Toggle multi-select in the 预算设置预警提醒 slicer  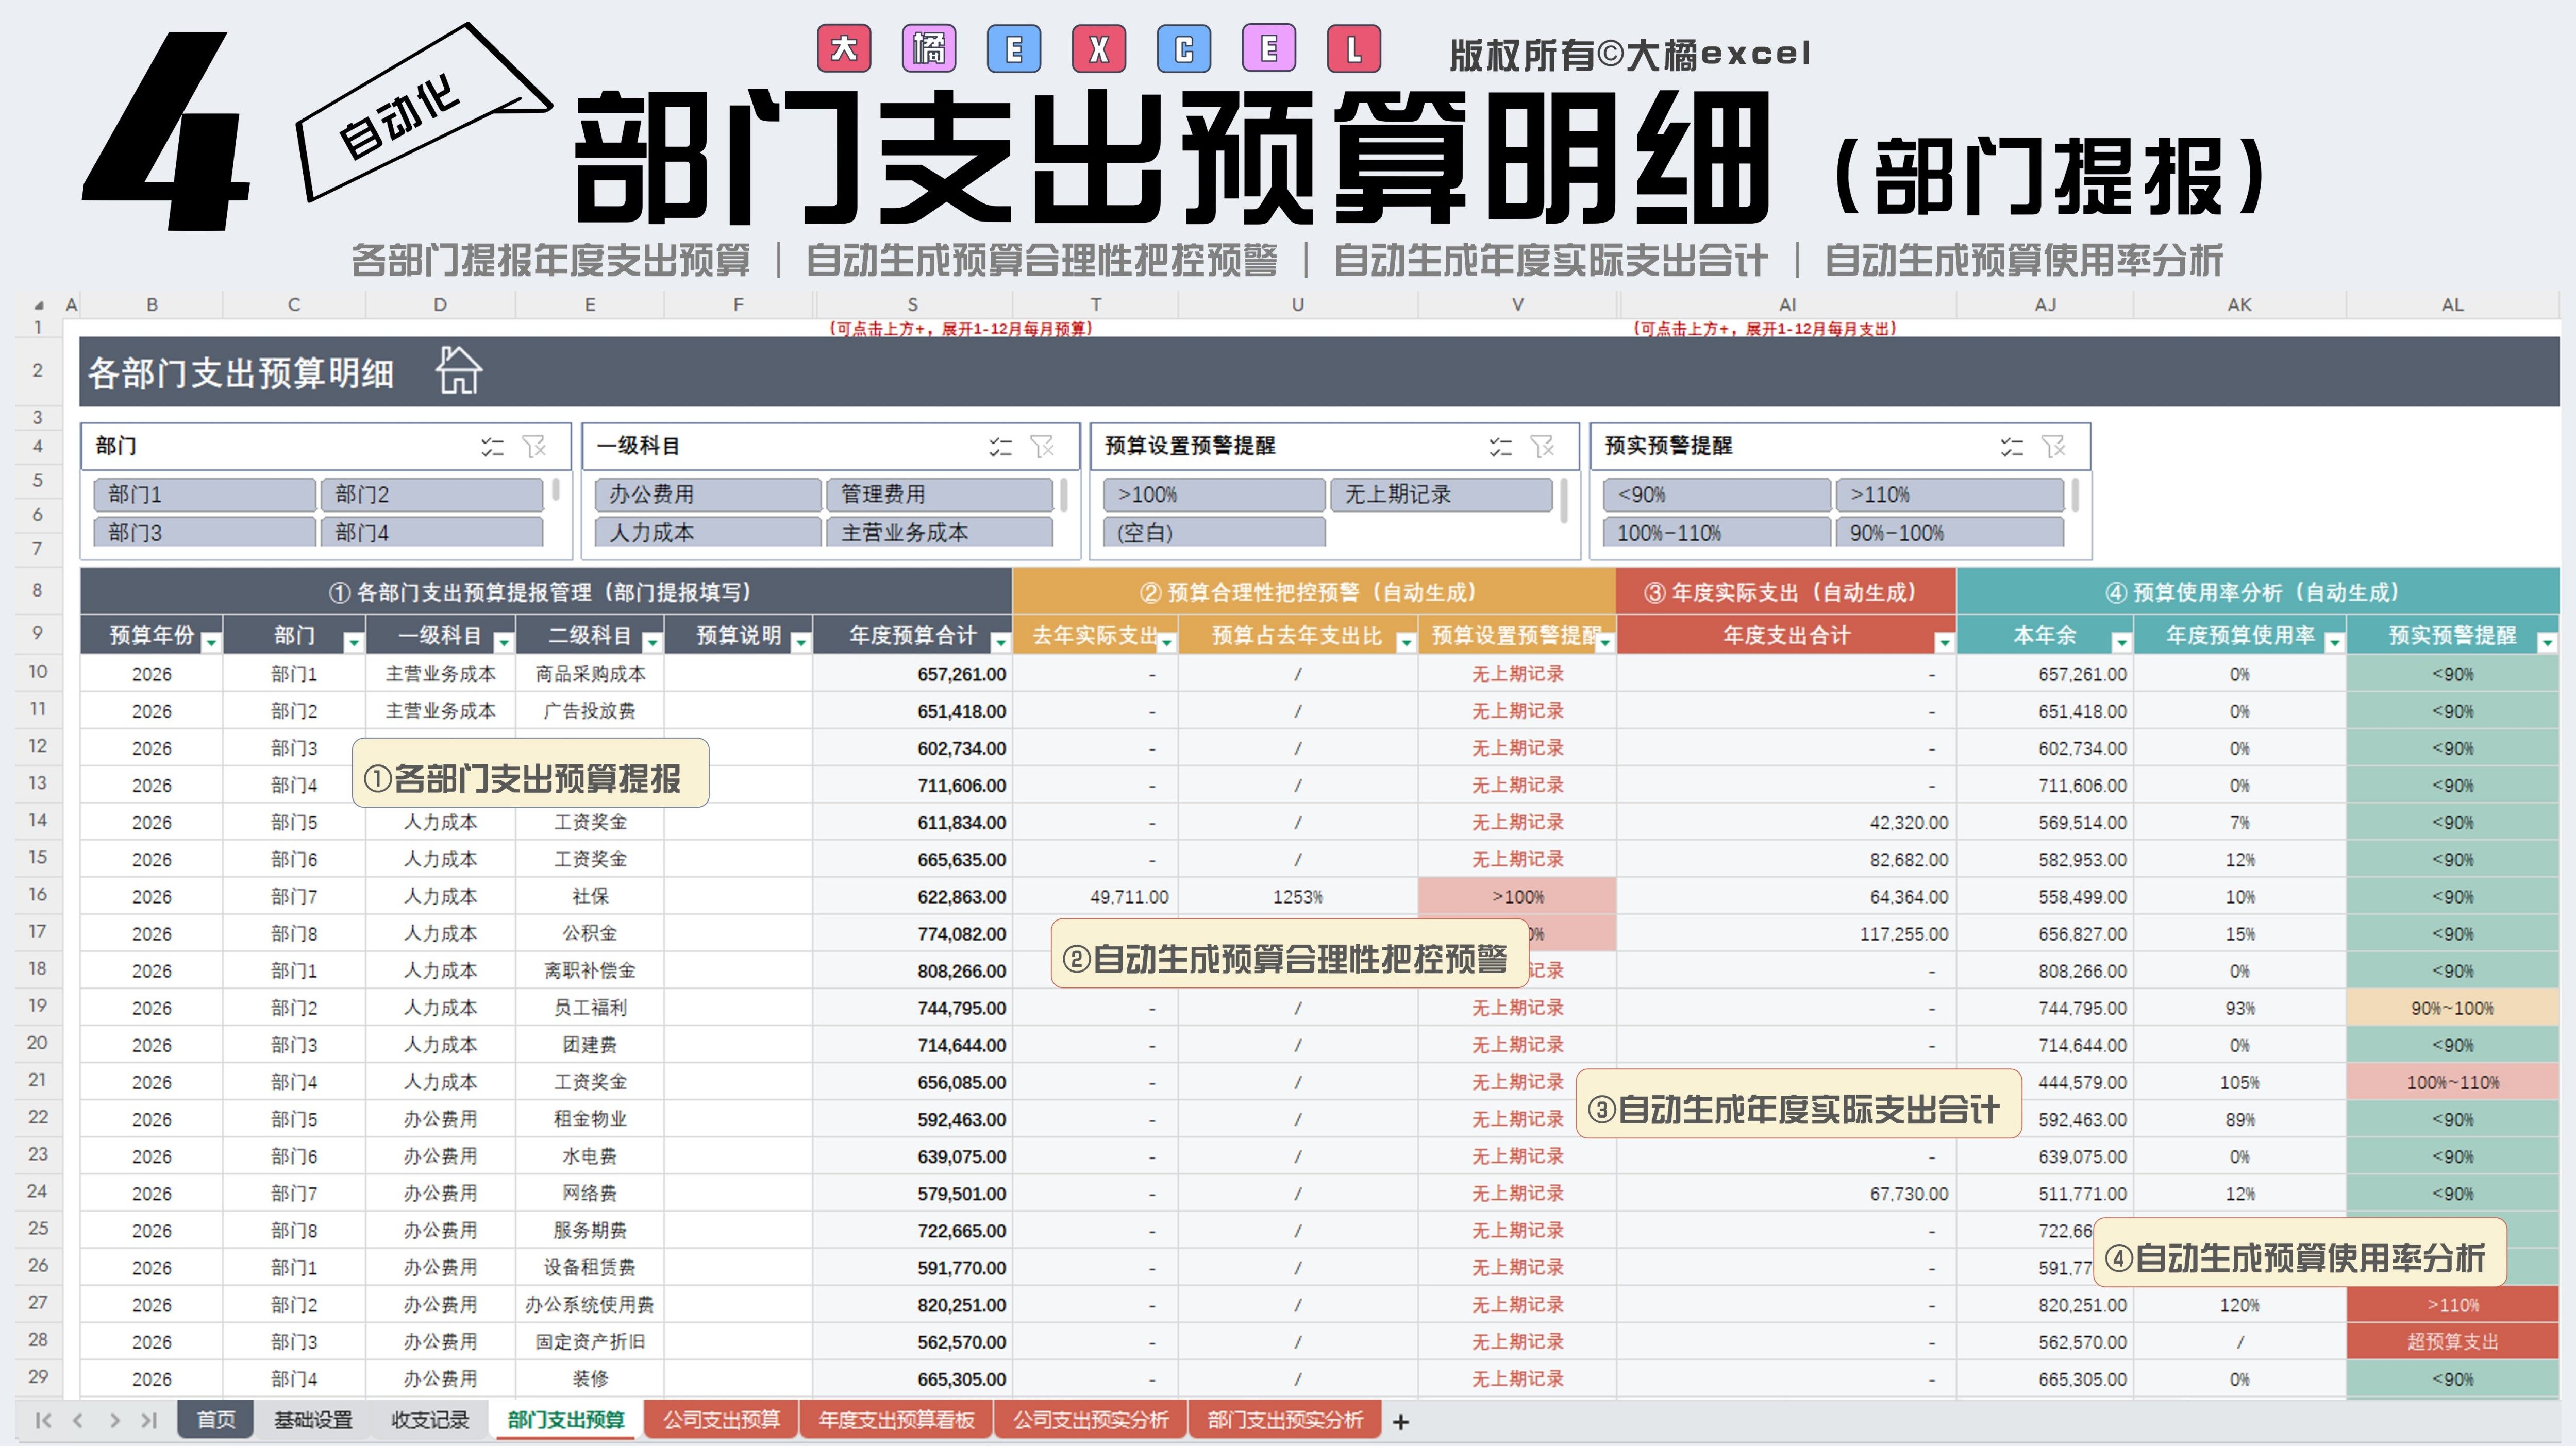point(1500,447)
